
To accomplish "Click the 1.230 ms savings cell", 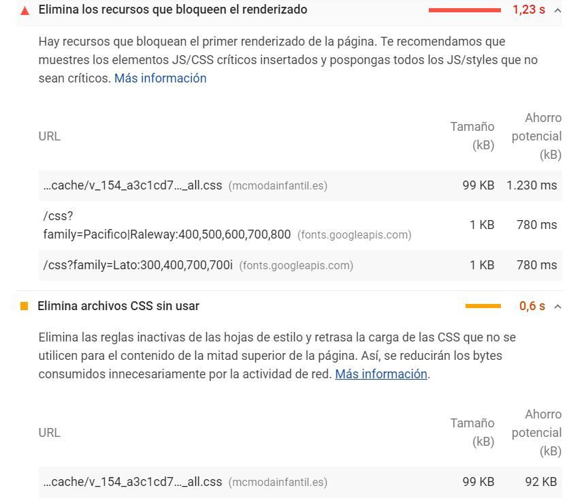I will 532,185.
